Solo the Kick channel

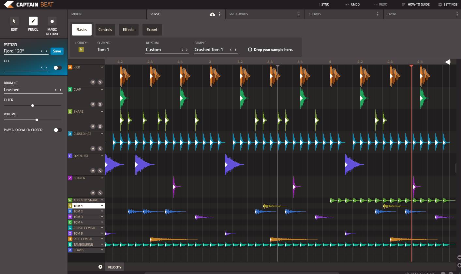click(x=100, y=82)
